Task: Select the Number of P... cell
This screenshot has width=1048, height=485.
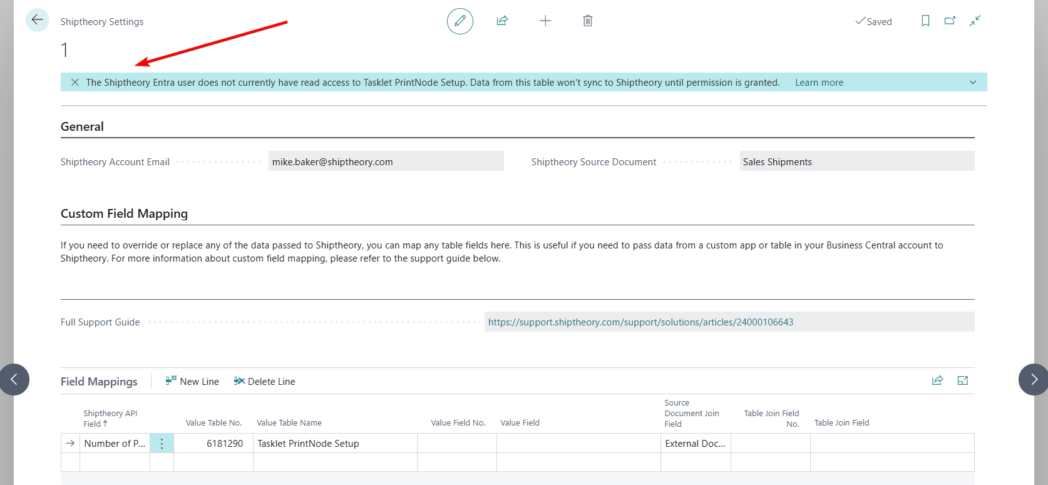Action: (x=115, y=443)
